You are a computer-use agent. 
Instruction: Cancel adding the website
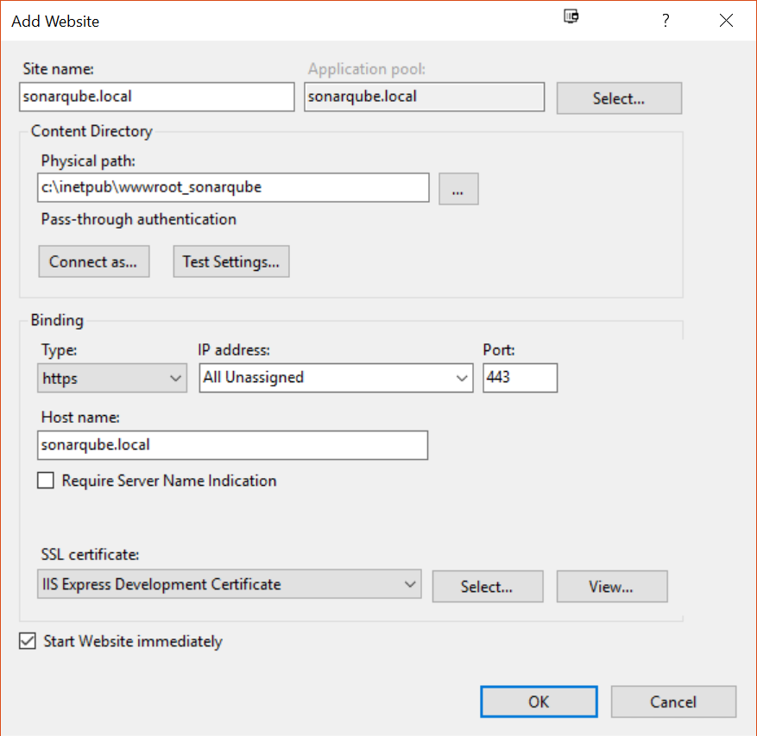coord(673,701)
